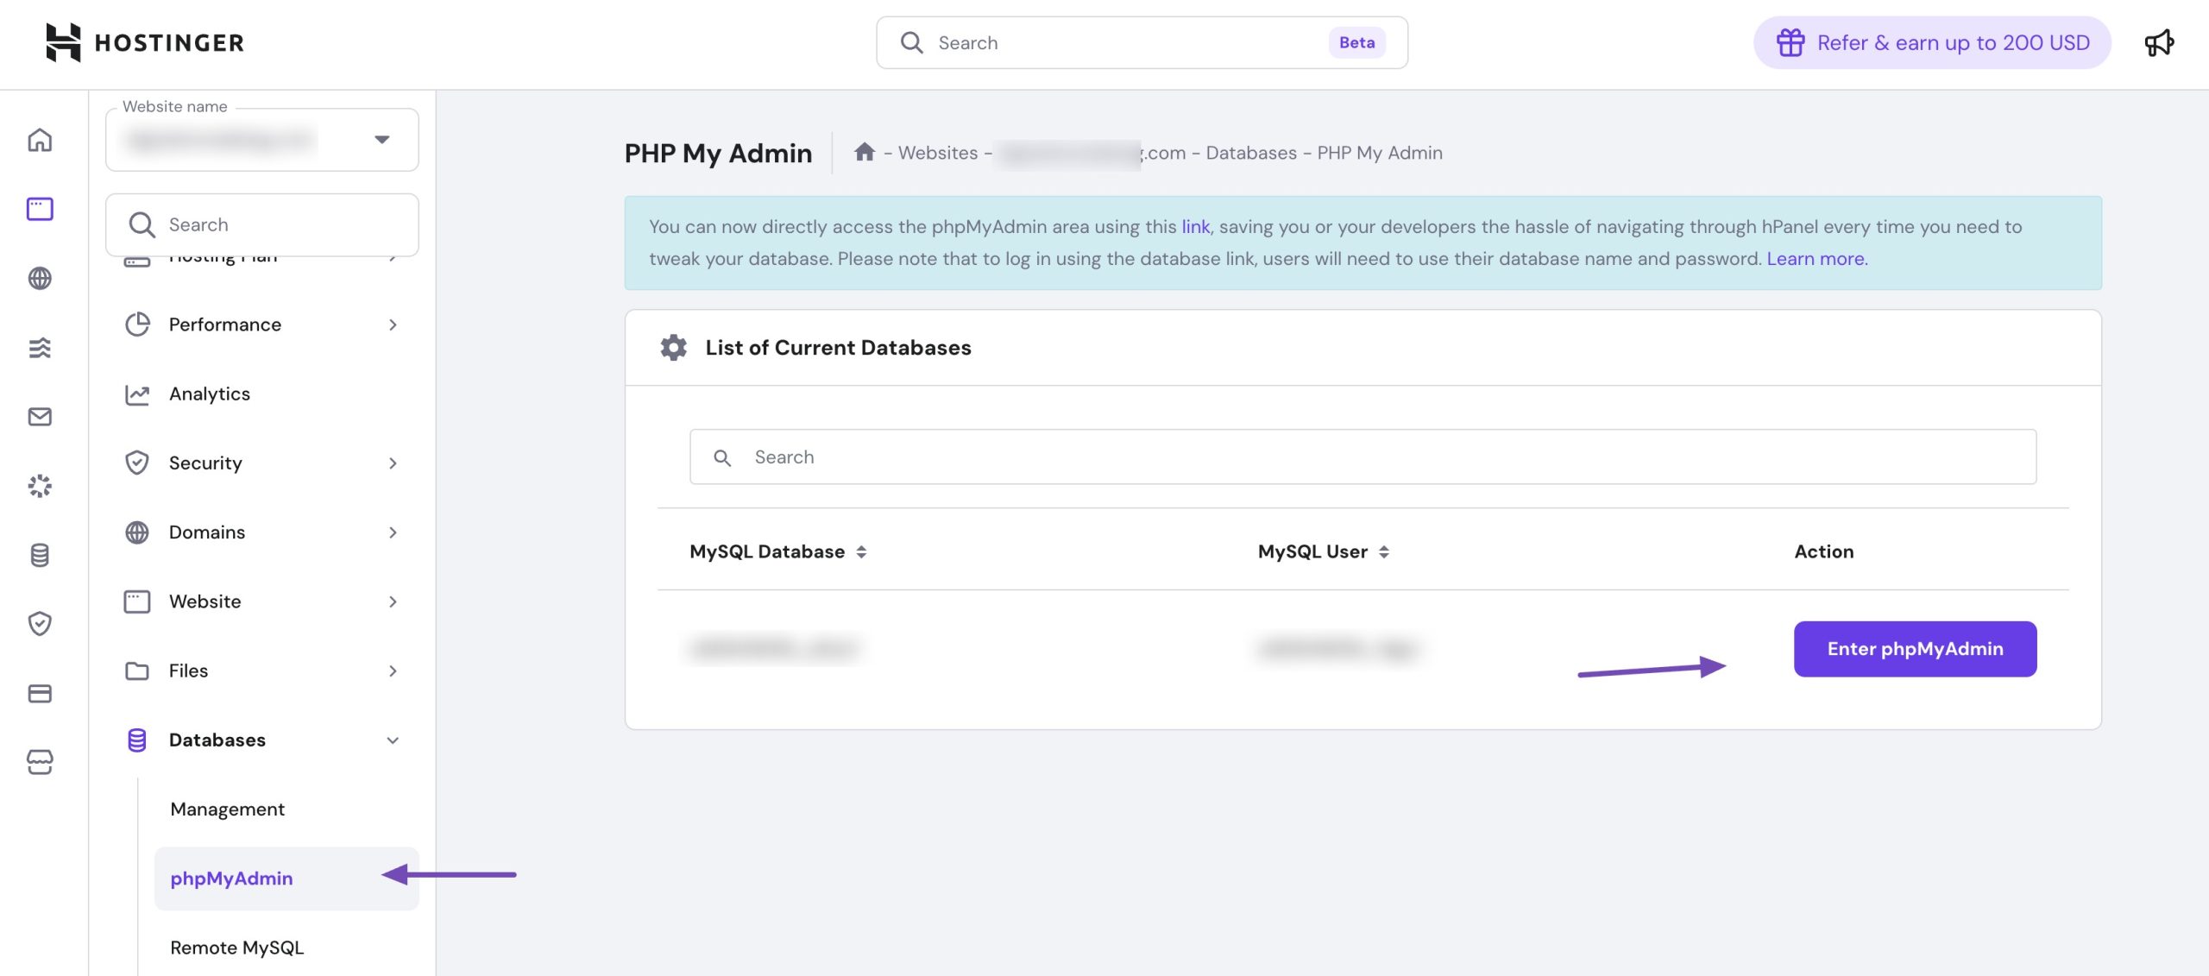Click the Analytics chart icon
The width and height of the screenshot is (2209, 976).
(x=137, y=394)
